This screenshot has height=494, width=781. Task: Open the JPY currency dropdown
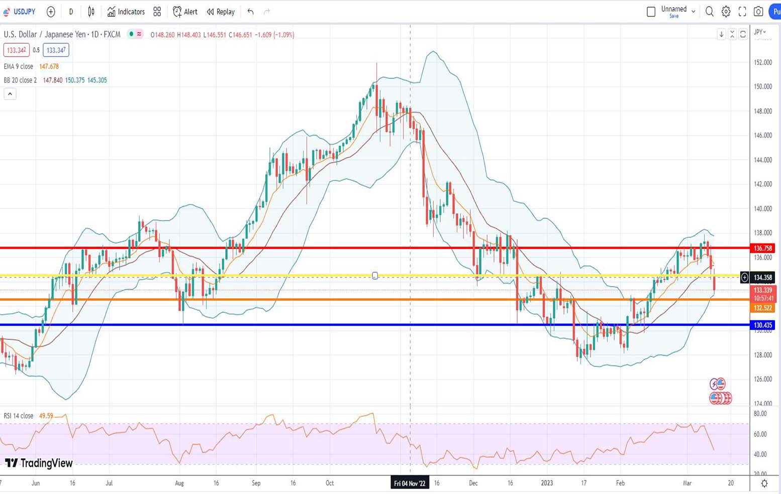click(760, 32)
